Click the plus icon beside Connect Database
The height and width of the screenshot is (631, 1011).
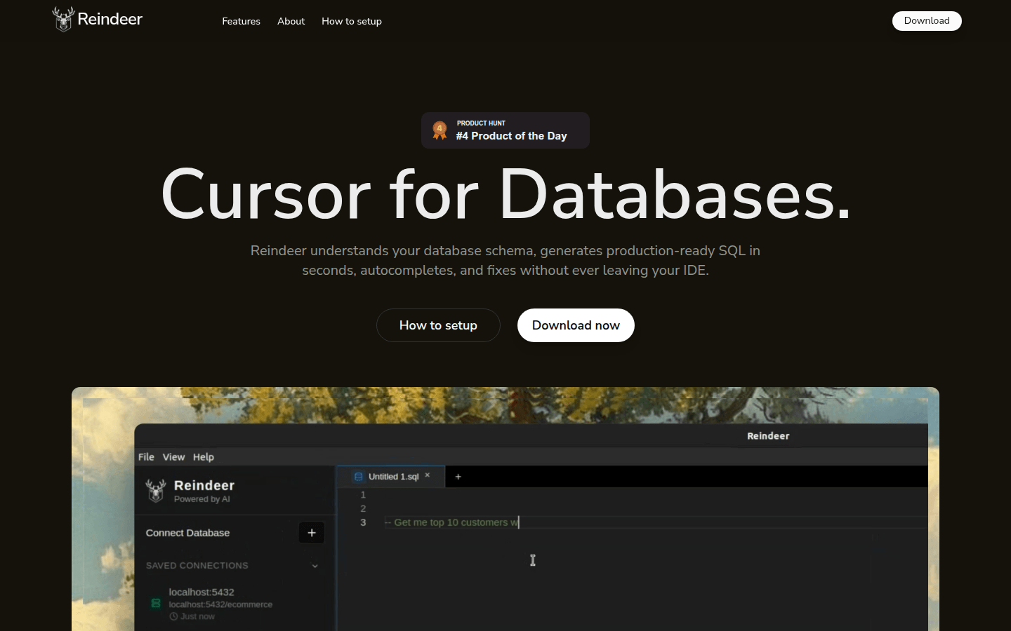[312, 533]
